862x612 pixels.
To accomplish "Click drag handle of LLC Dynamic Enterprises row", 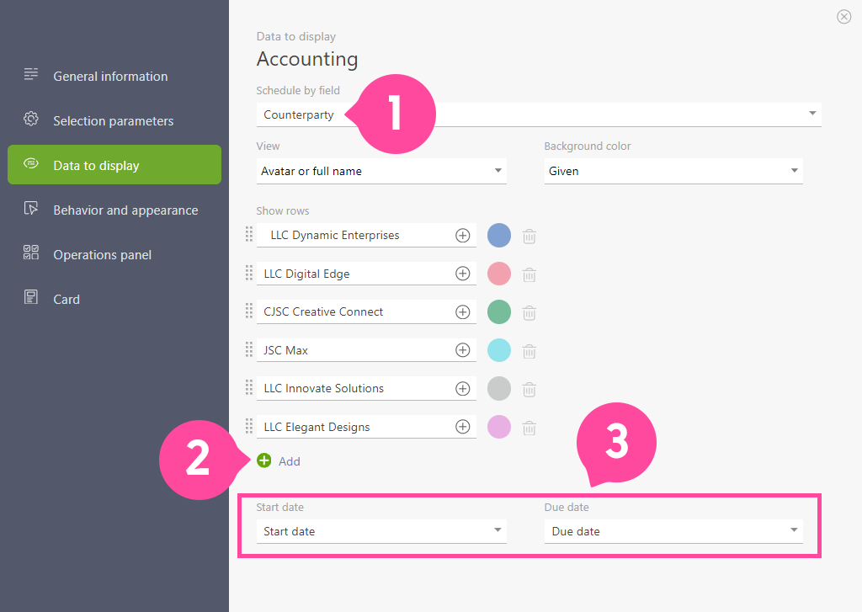I will pos(249,234).
